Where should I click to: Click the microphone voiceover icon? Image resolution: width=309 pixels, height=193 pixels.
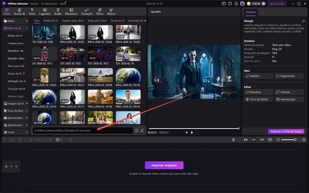pyautogui.click(x=234, y=139)
